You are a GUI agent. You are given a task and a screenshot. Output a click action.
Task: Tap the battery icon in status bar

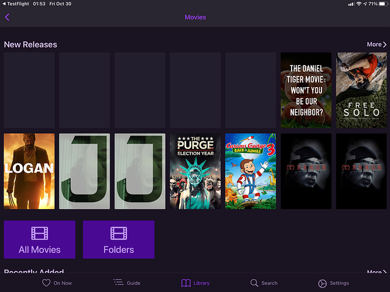381,4
